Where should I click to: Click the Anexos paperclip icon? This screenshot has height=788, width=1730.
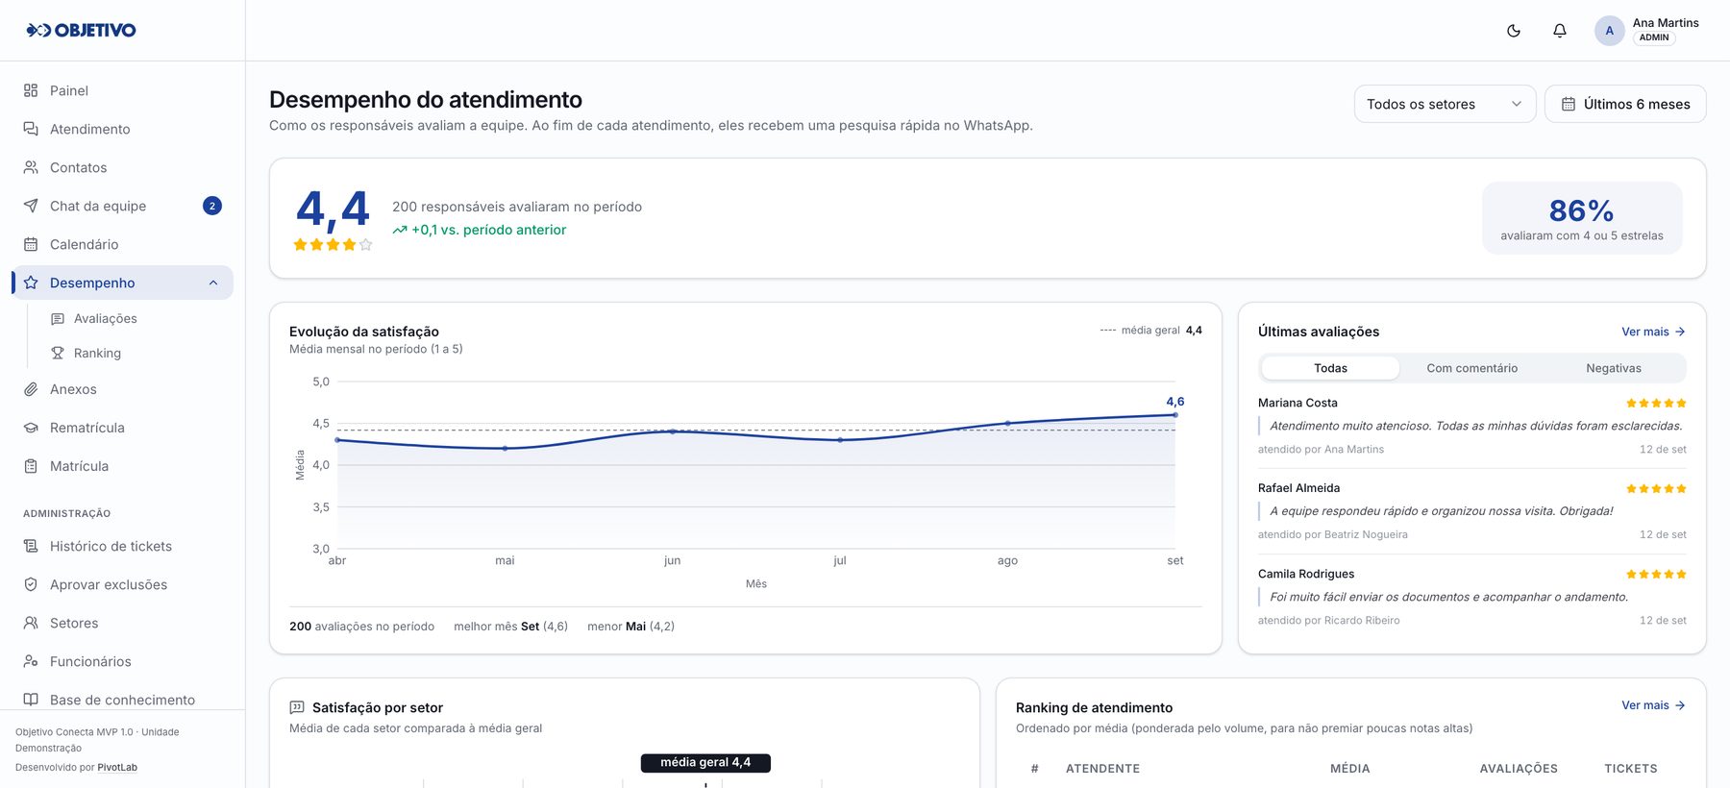[31, 389]
